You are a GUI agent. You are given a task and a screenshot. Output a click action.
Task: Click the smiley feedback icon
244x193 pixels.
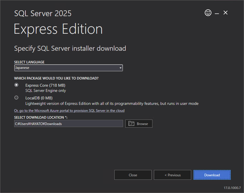coord(208,13)
